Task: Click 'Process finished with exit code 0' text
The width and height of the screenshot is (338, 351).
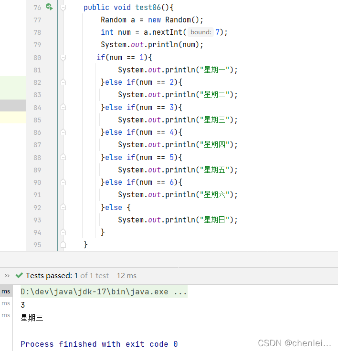Action: point(99,344)
